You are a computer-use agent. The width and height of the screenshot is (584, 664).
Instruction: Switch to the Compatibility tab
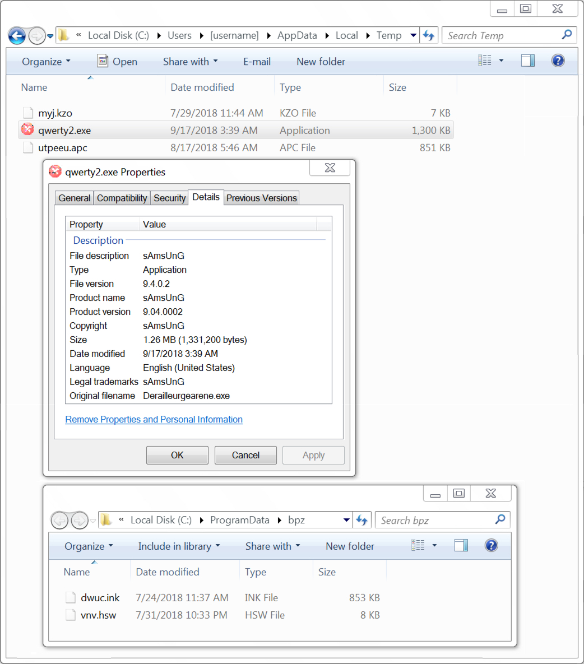122,198
